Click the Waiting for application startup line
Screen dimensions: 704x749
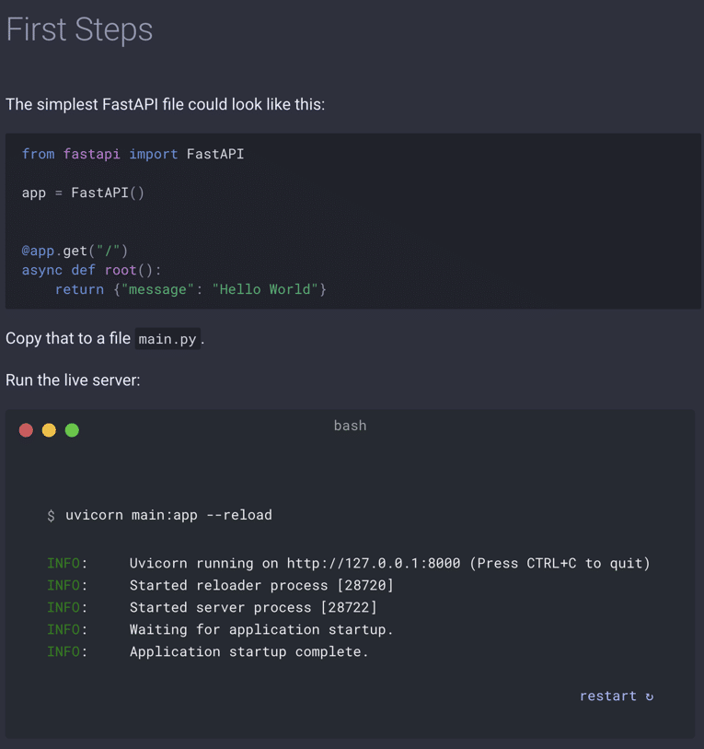pos(220,629)
